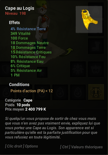Screen dimensions: 108x155
Task: Open the highlighted yellow totem slot
Action: (x=96, y=92)
